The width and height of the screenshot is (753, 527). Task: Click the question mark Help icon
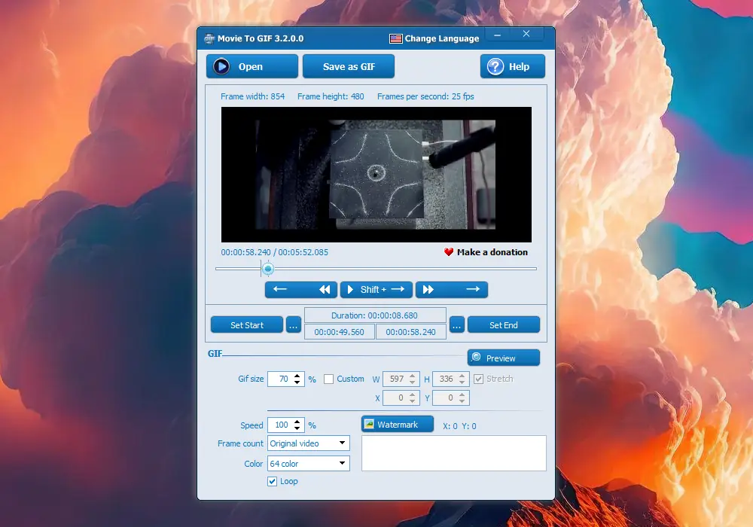pyautogui.click(x=495, y=66)
